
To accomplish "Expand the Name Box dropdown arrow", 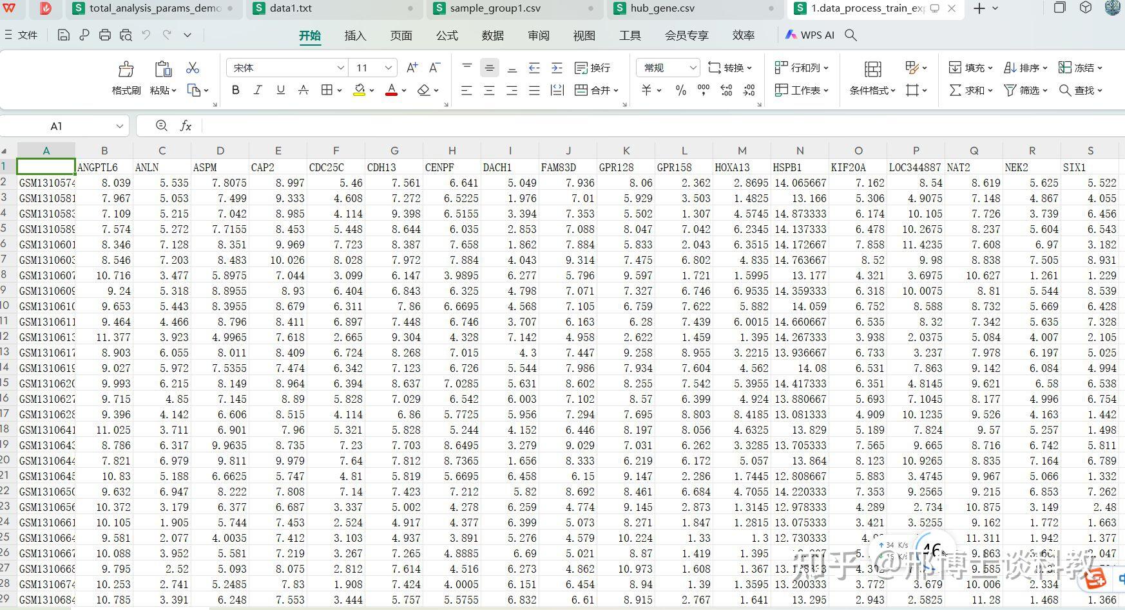I will pyautogui.click(x=120, y=126).
